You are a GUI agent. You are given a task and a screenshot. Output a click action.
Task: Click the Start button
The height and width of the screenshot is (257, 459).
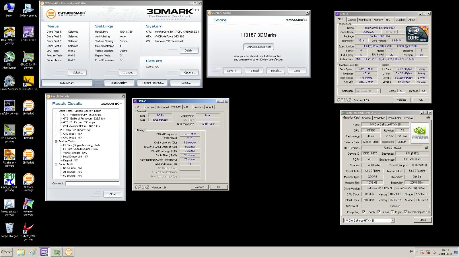(x=7, y=252)
